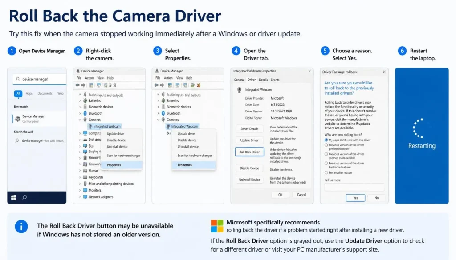456x260 pixels.
Task: Expand Batteries chevron in Select Properties panel
Action: click(x=158, y=101)
